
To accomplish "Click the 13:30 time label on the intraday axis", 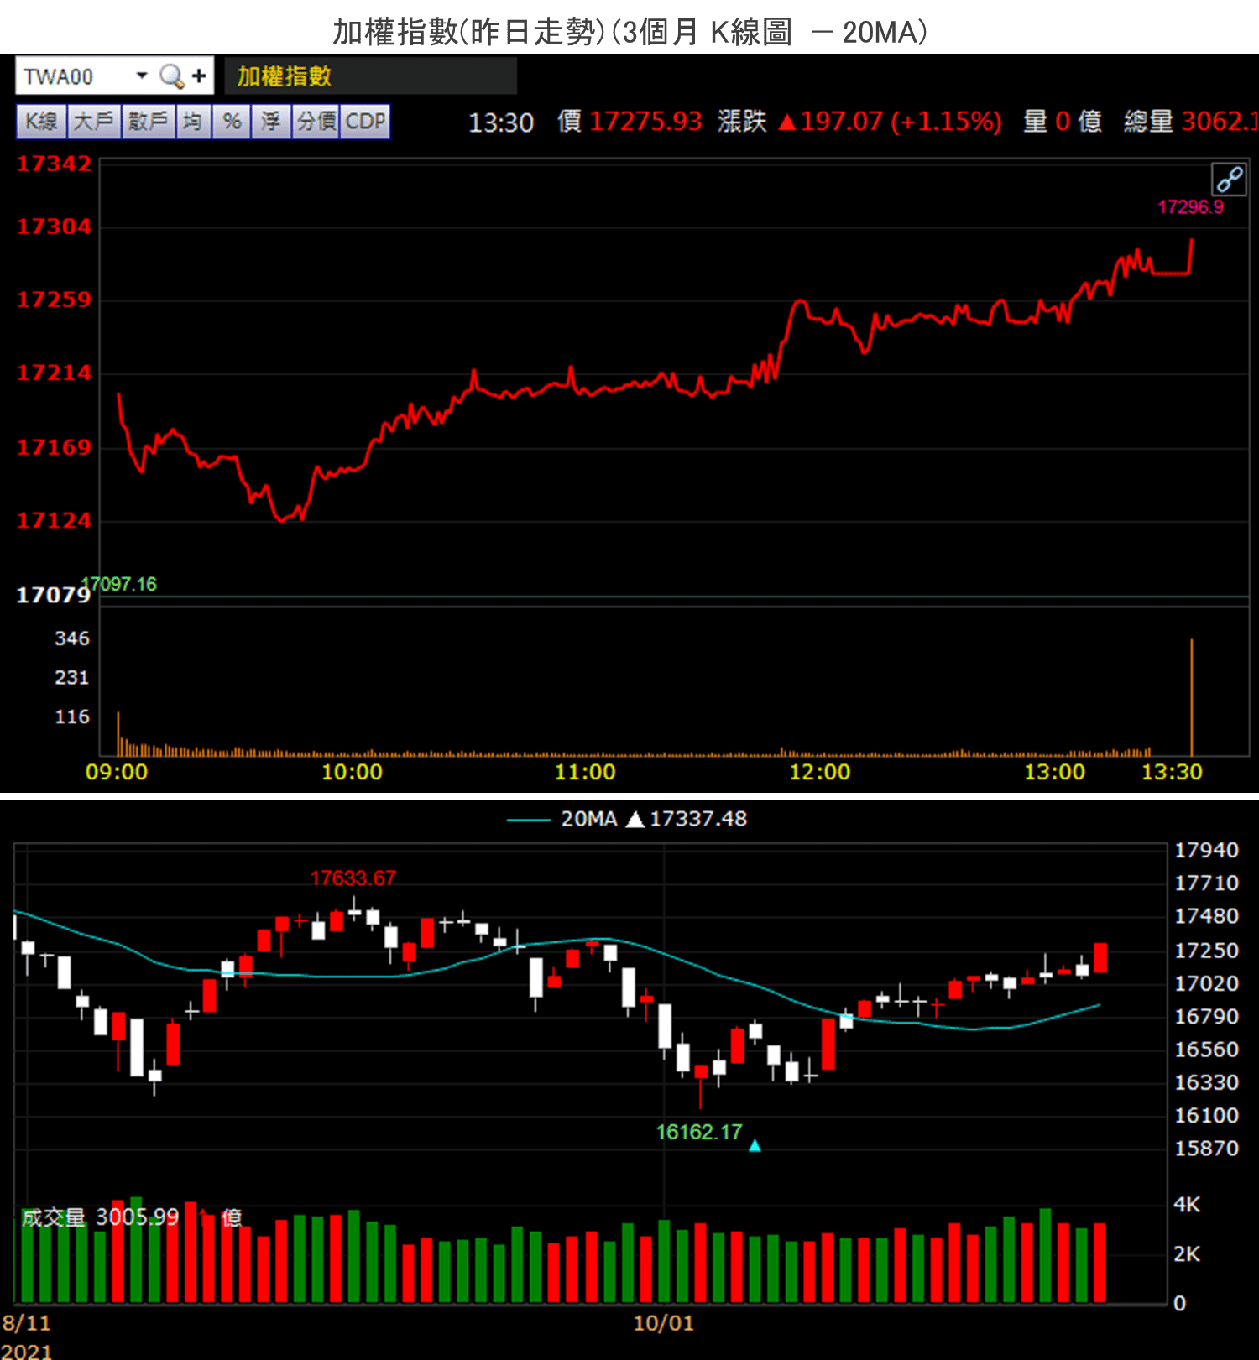I will tap(1172, 772).
